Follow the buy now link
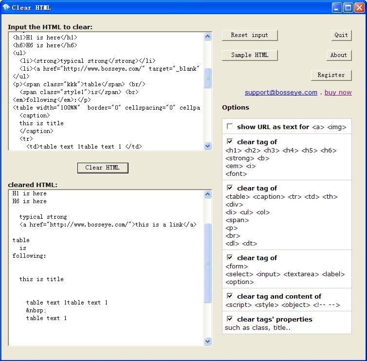367x361 pixels. tap(338, 93)
